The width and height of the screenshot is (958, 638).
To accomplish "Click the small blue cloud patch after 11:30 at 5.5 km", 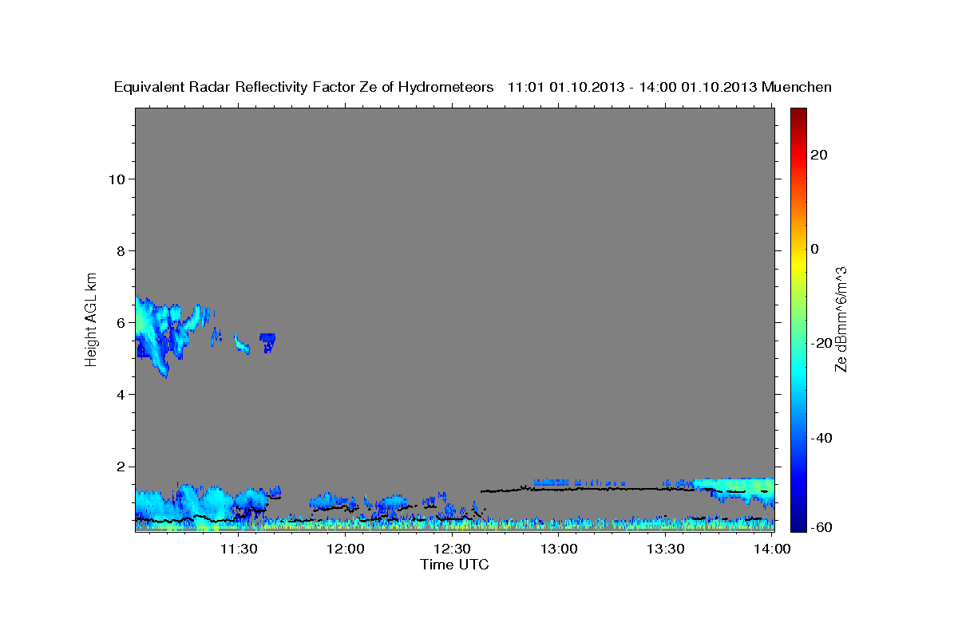I will (x=267, y=342).
